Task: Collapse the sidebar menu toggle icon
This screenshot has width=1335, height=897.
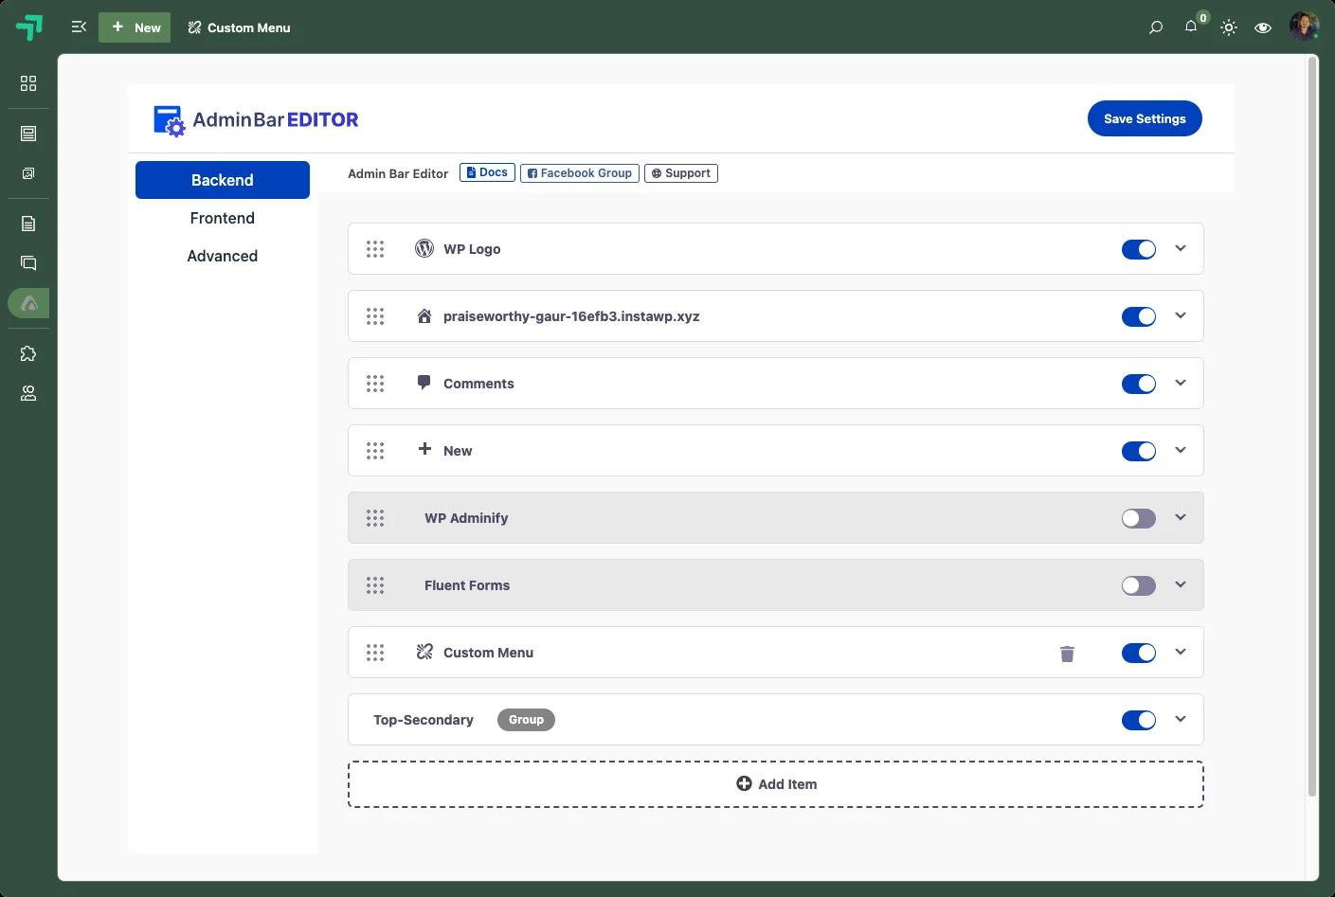Action: pyautogui.click(x=79, y=27)
